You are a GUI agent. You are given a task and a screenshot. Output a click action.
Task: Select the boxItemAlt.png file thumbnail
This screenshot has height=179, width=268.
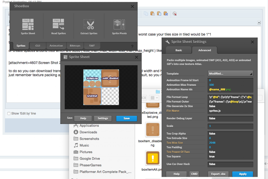153,158
